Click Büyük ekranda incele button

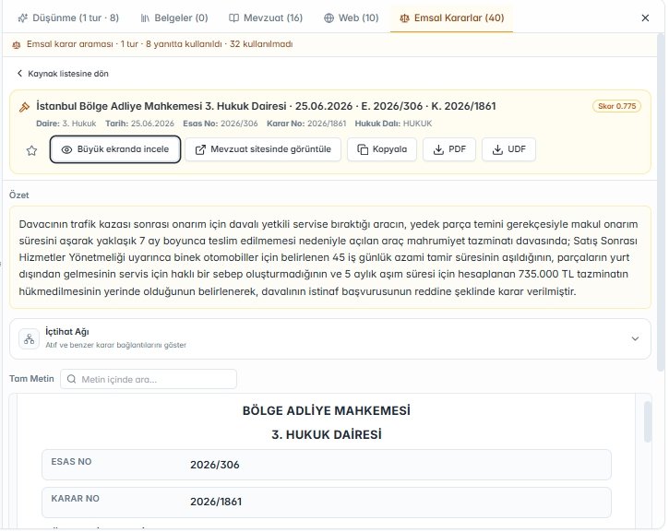115,149
